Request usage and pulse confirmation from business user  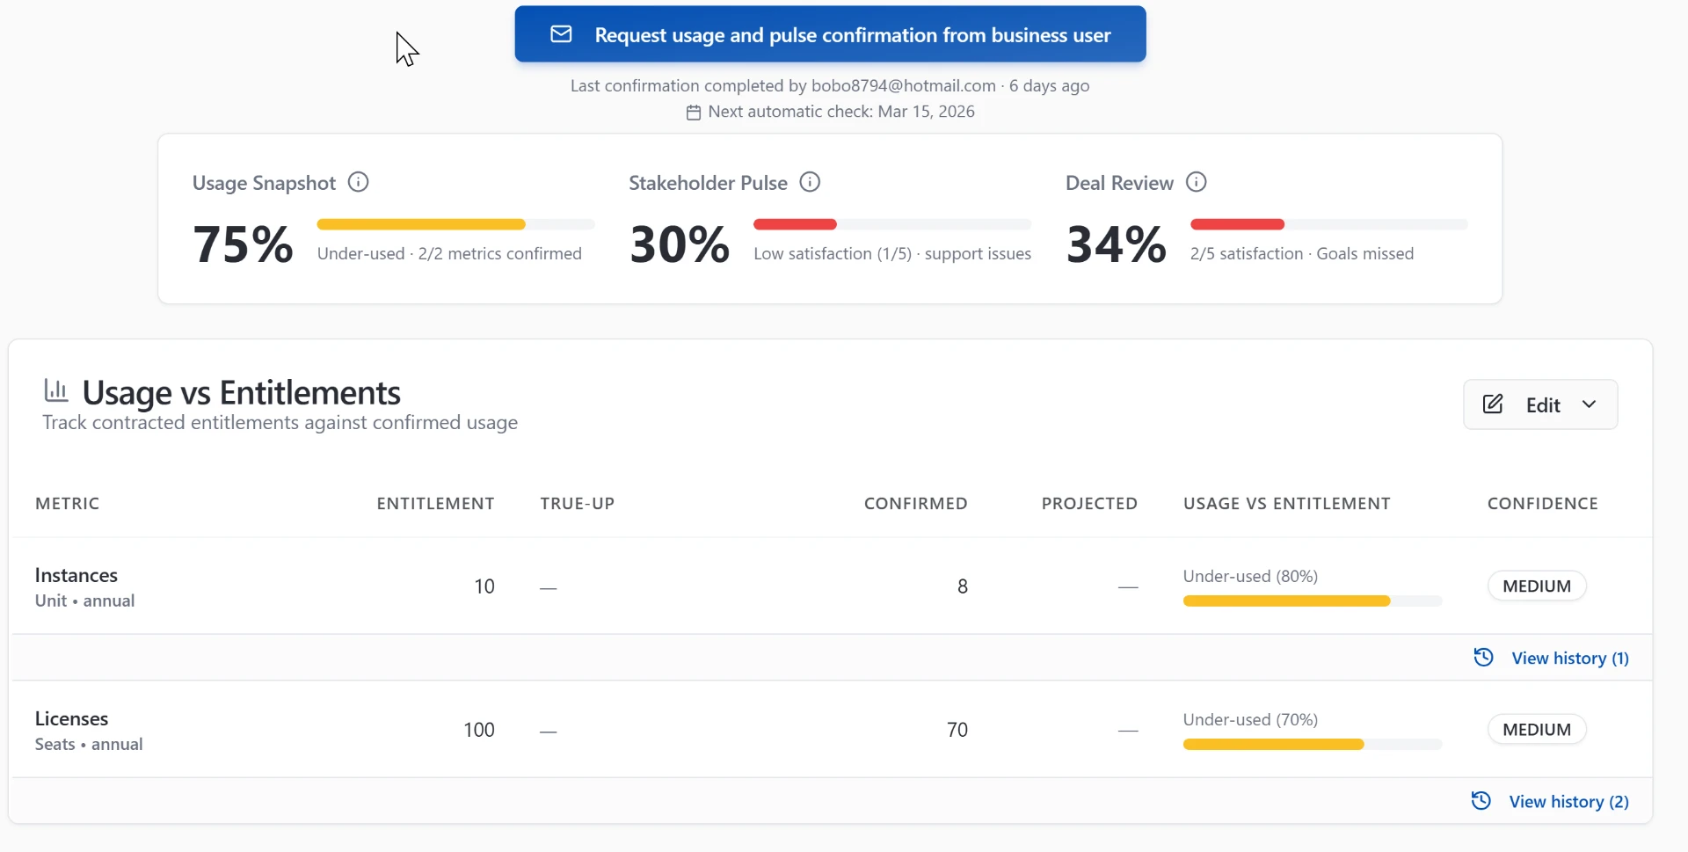[830, 34]
